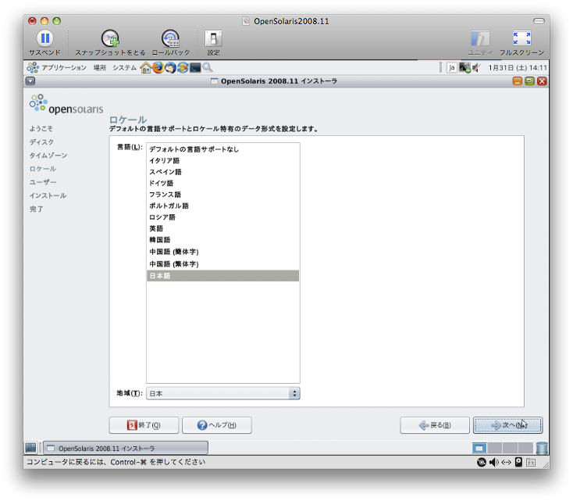The width and height of the screenshot is (573, 501).
Task: Click the home folder icon in panel
Action: (x=145, y=68)
